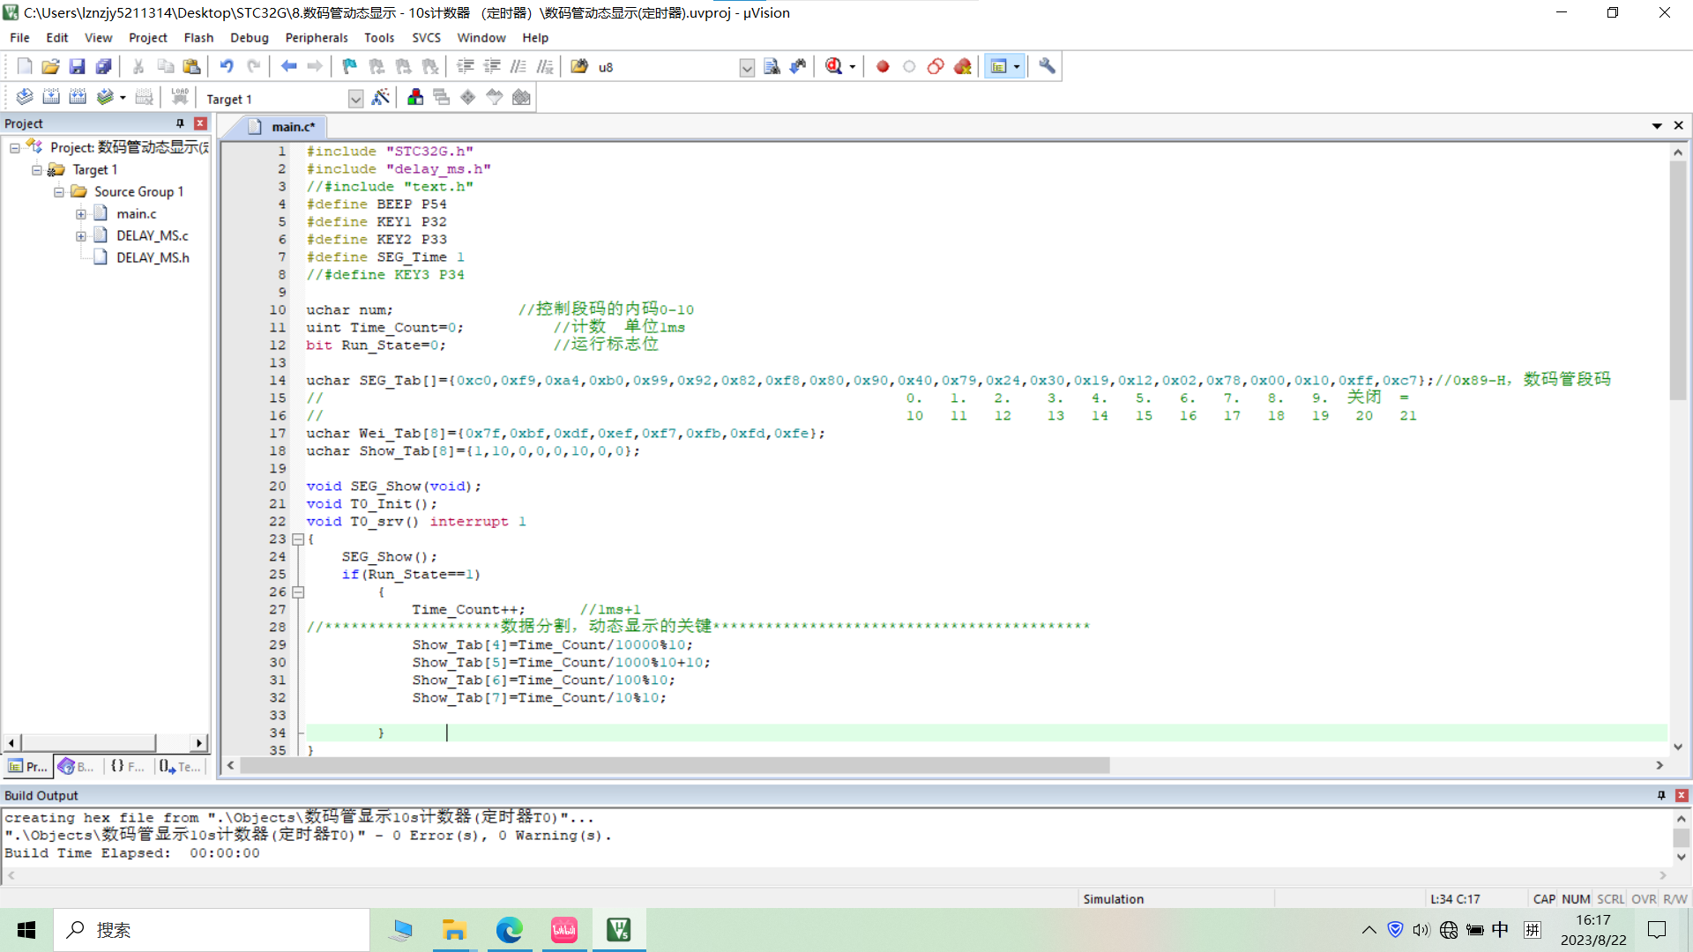The image size is (1693, 952).
Task: Switch to the Books panel tab
Action: (x=77, y=767)
